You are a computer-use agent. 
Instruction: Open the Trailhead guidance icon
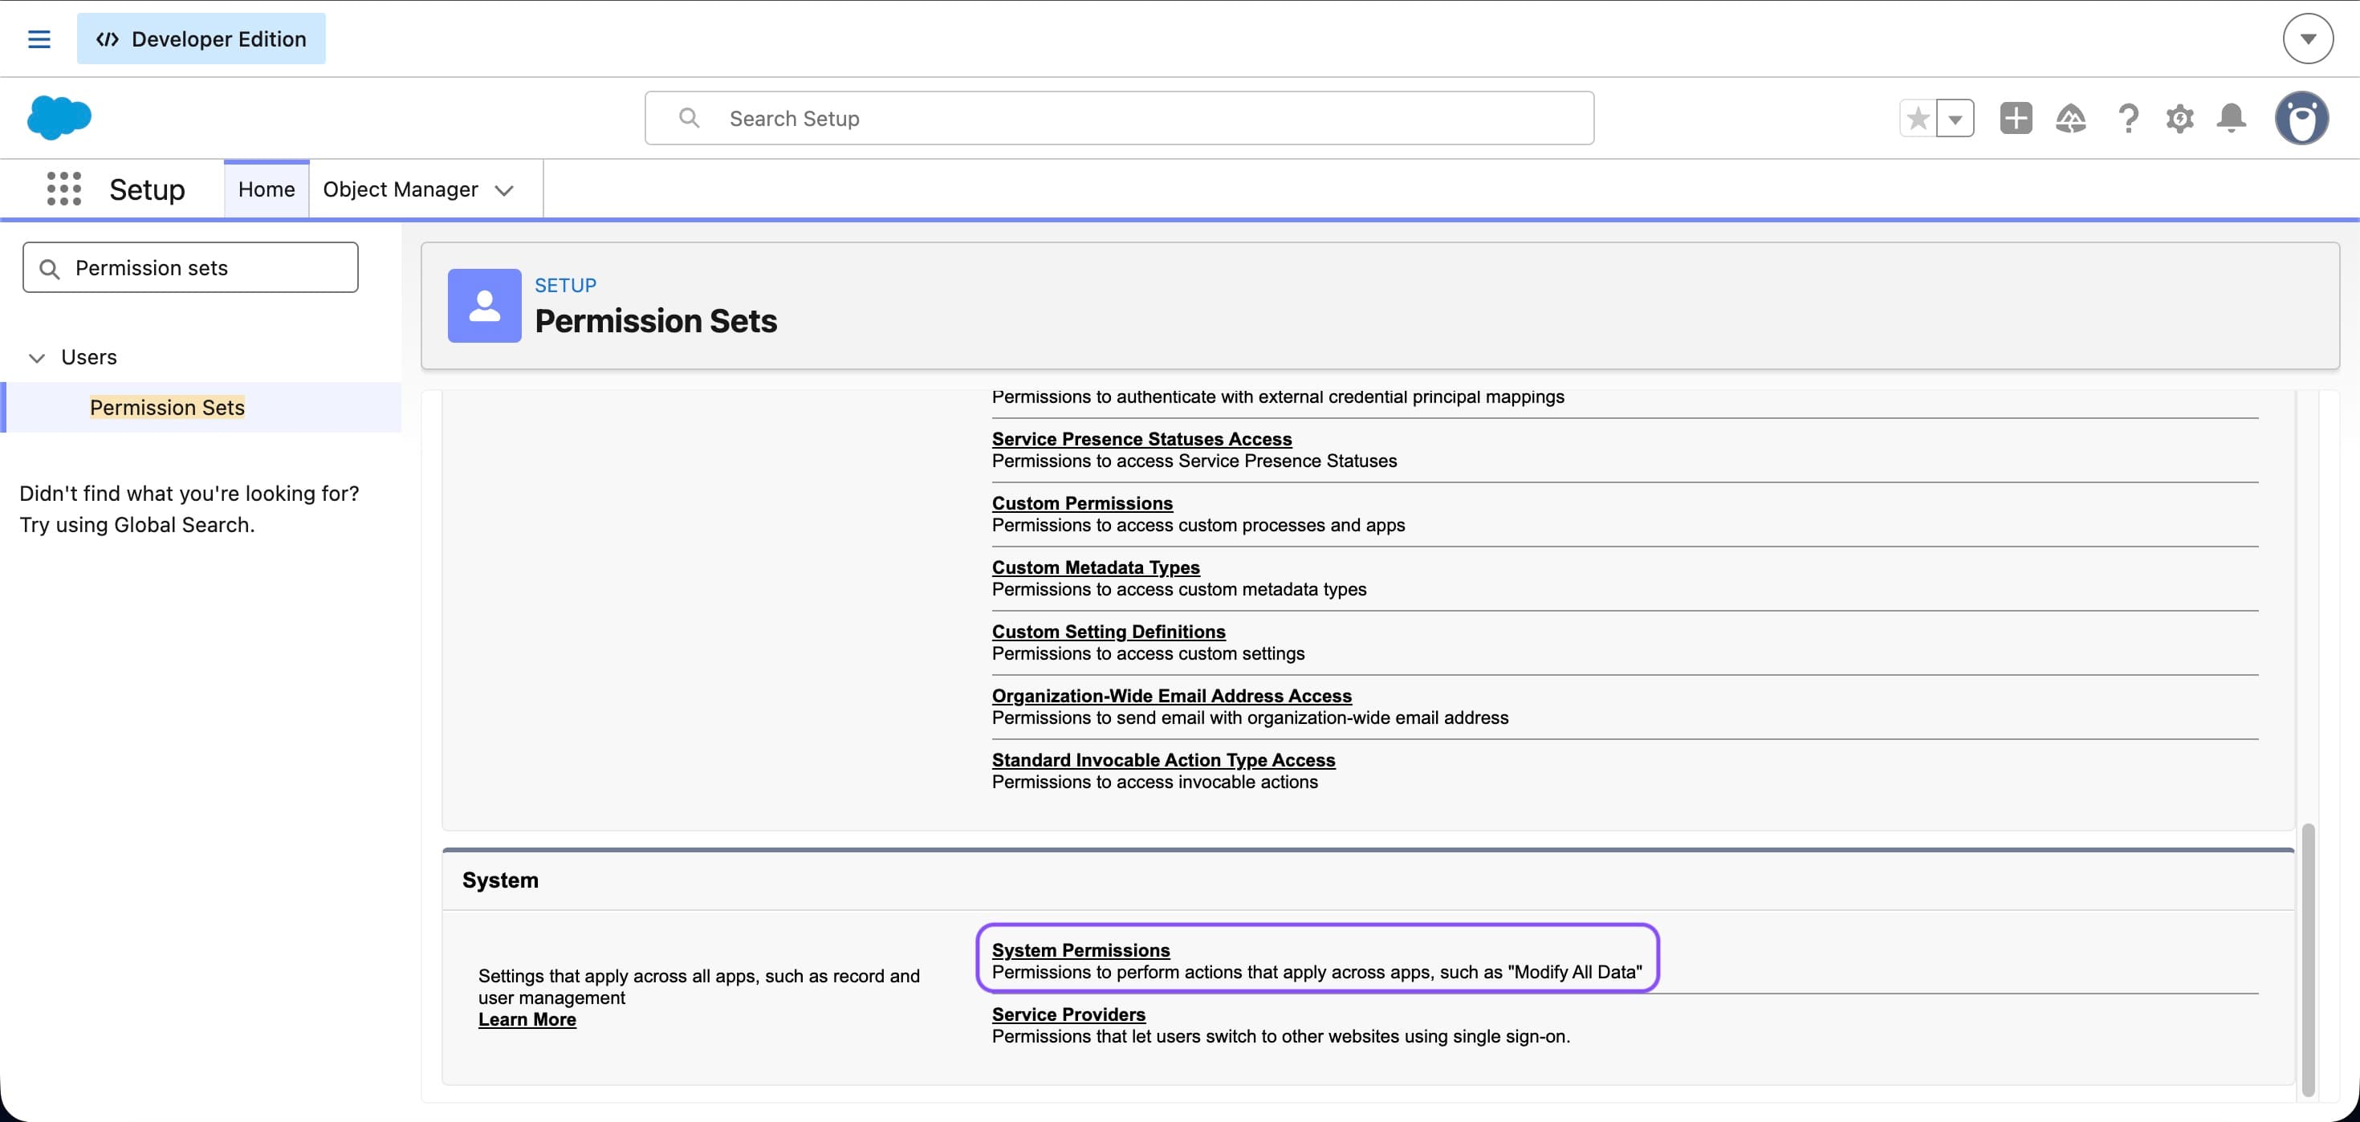tap(2070, 118)
